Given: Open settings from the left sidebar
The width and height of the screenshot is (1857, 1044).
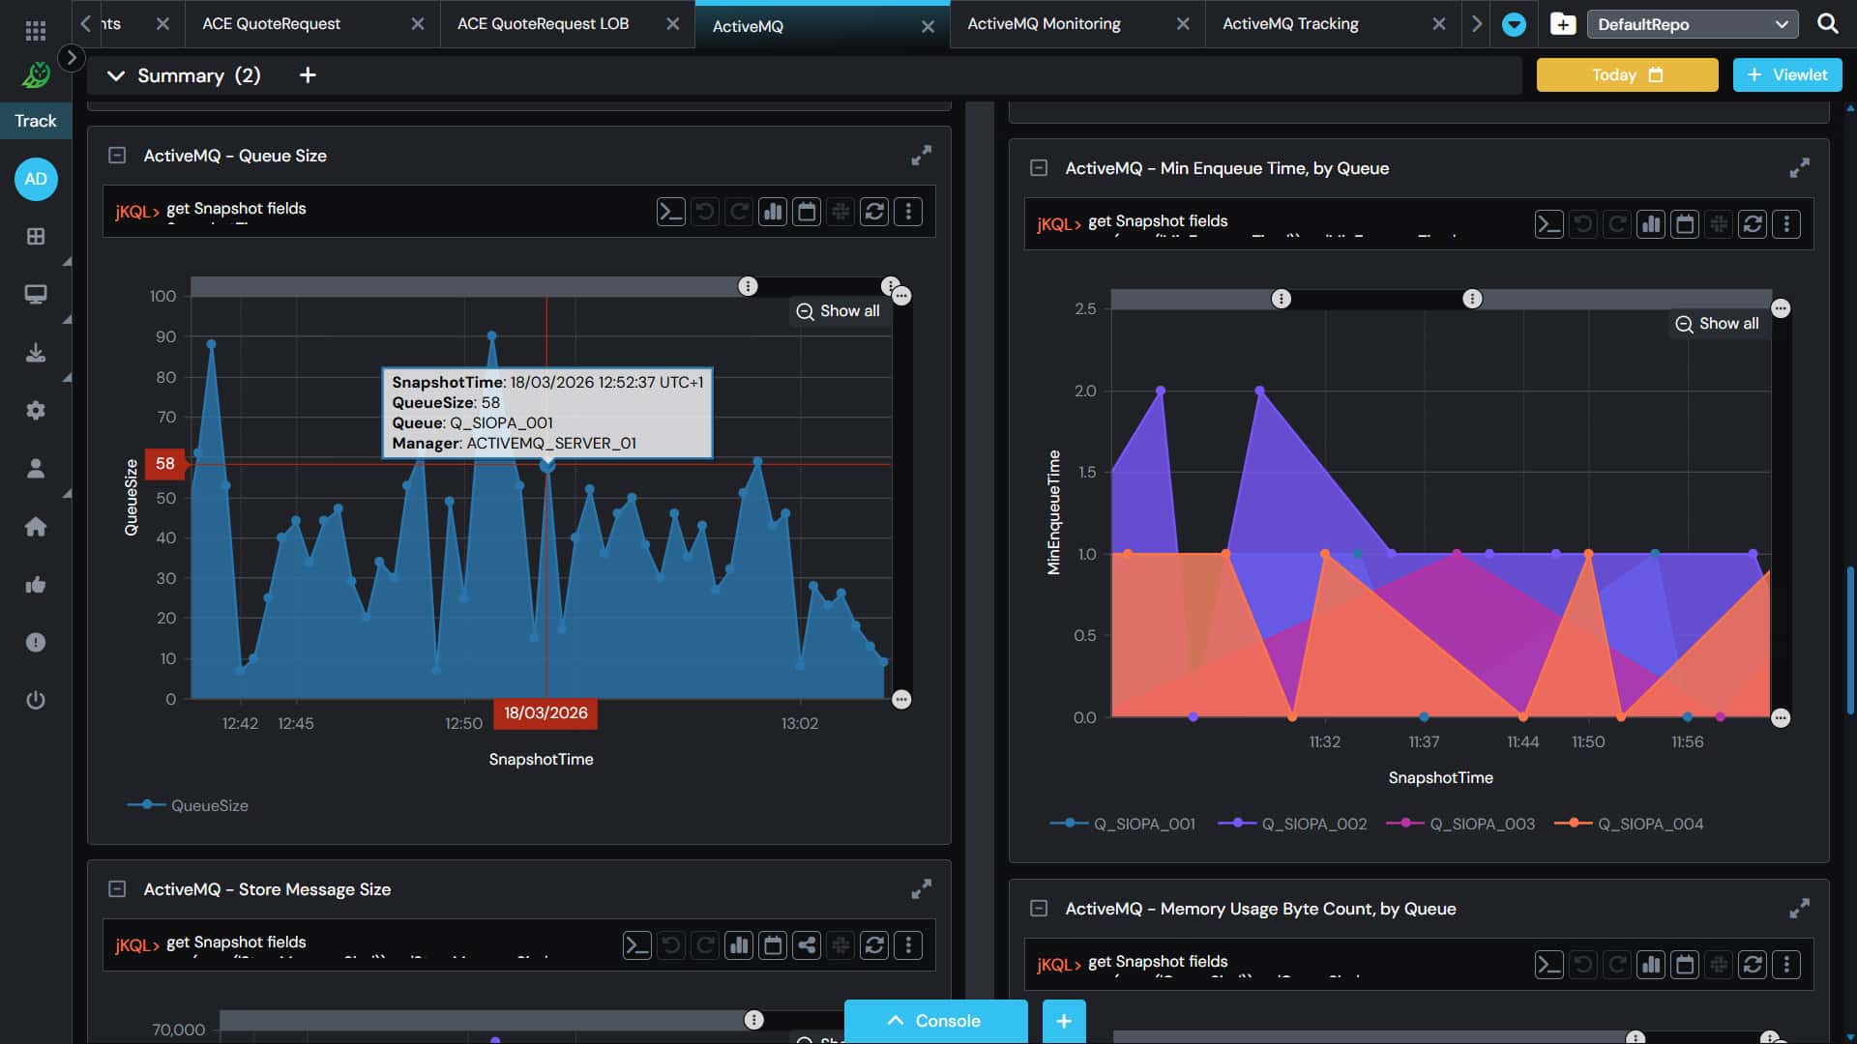Looking at the screenshot, I should click(x=36, y=410).
